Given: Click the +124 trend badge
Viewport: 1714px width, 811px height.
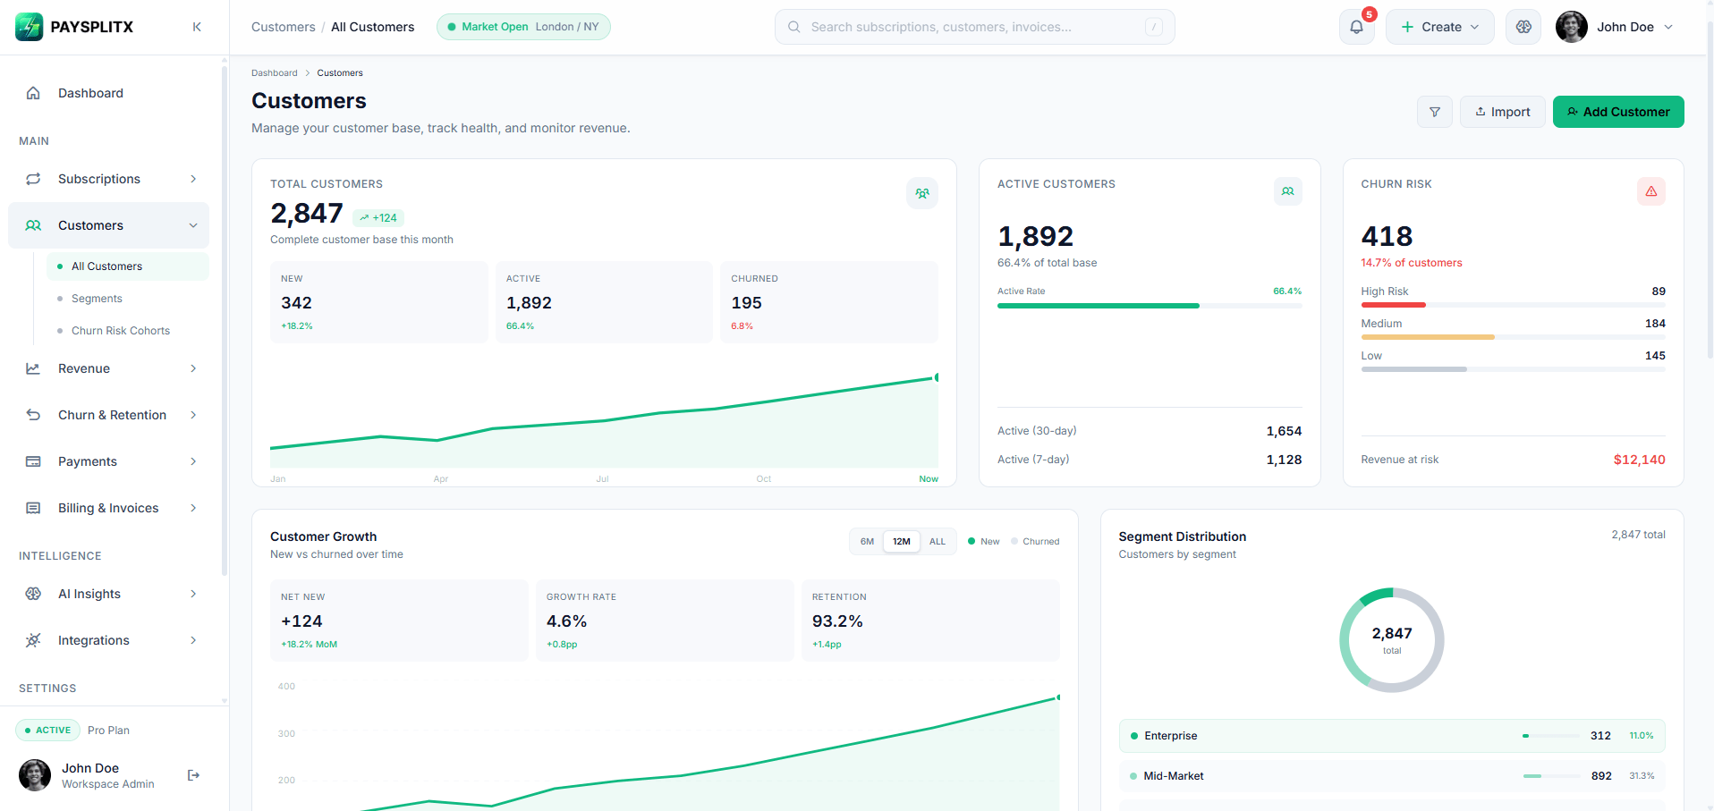Looking at the screenshot, I should pos(378,217).
